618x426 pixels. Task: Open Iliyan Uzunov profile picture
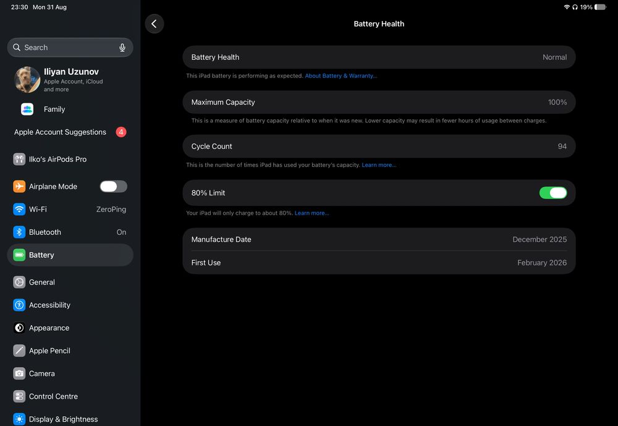coord(27,79)
